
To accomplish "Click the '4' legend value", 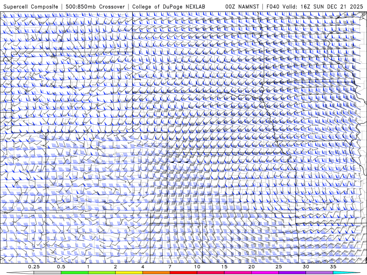I will (x=143, y=267).
